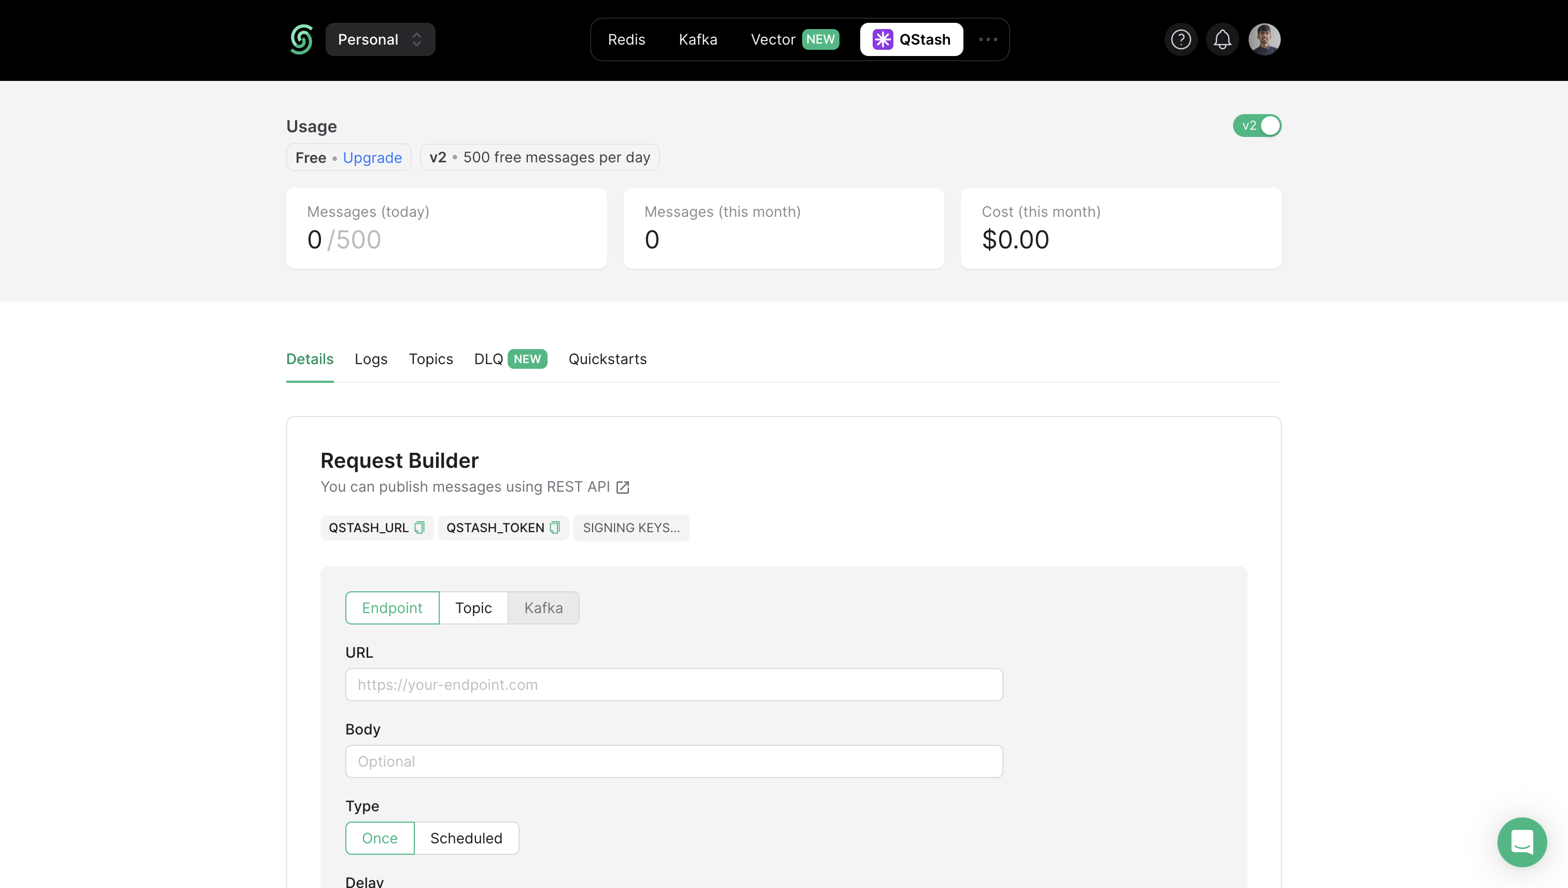Copy QSTASH_TOKEN using its copy icon
Screen dimensions: 1568x888
(x=554, y=528)
